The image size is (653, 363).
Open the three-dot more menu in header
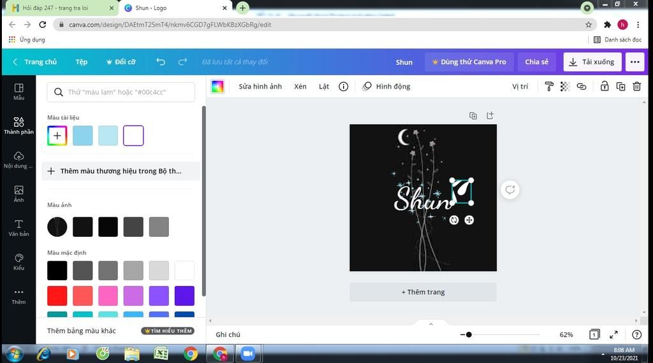[635, 62]
